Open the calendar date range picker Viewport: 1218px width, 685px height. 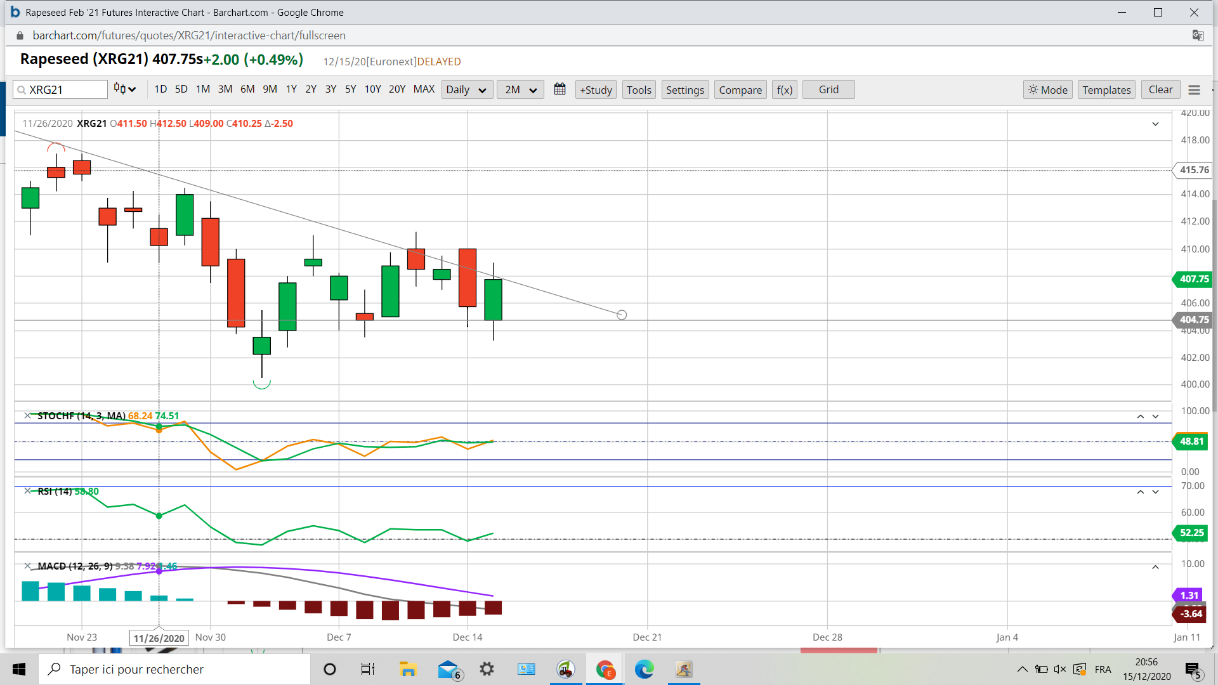tap(560, 89)
